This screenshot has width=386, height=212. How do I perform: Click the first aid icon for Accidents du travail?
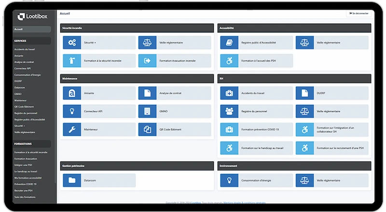click(x=229, y=93)
